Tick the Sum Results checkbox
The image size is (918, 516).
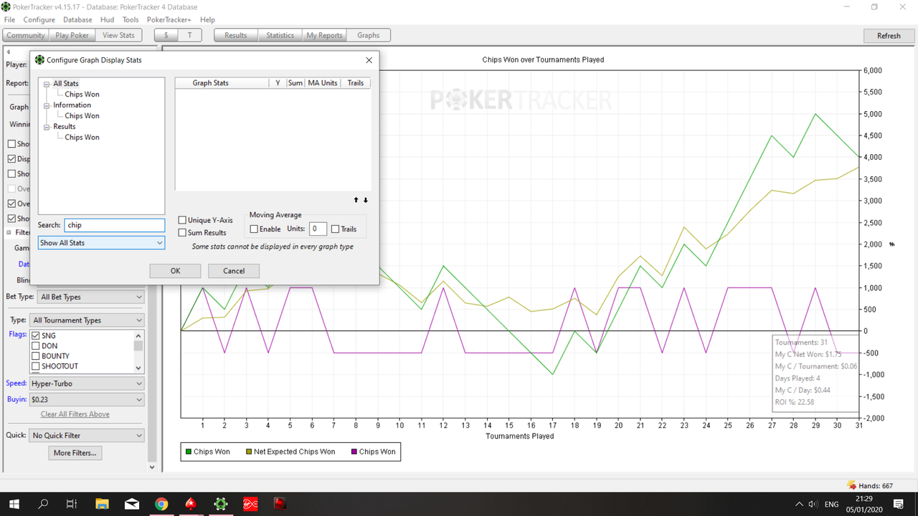[183, 232]
